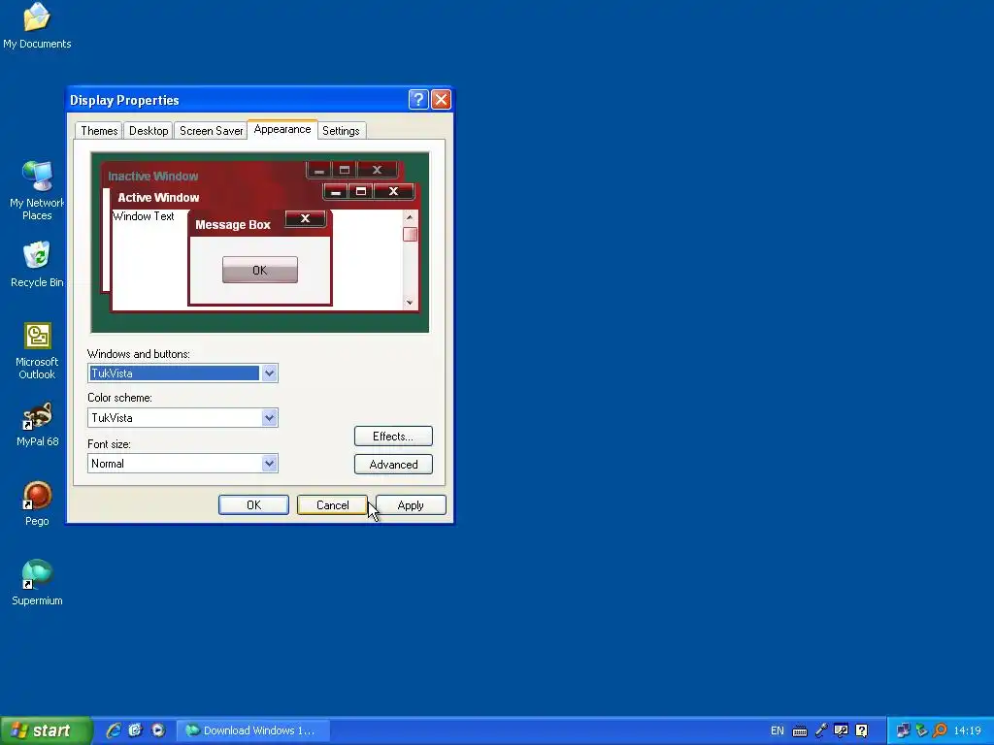This screenshot has height=745, width=994.
Task: Click the preview scrollbar thumb
Action: pos(410,235)
